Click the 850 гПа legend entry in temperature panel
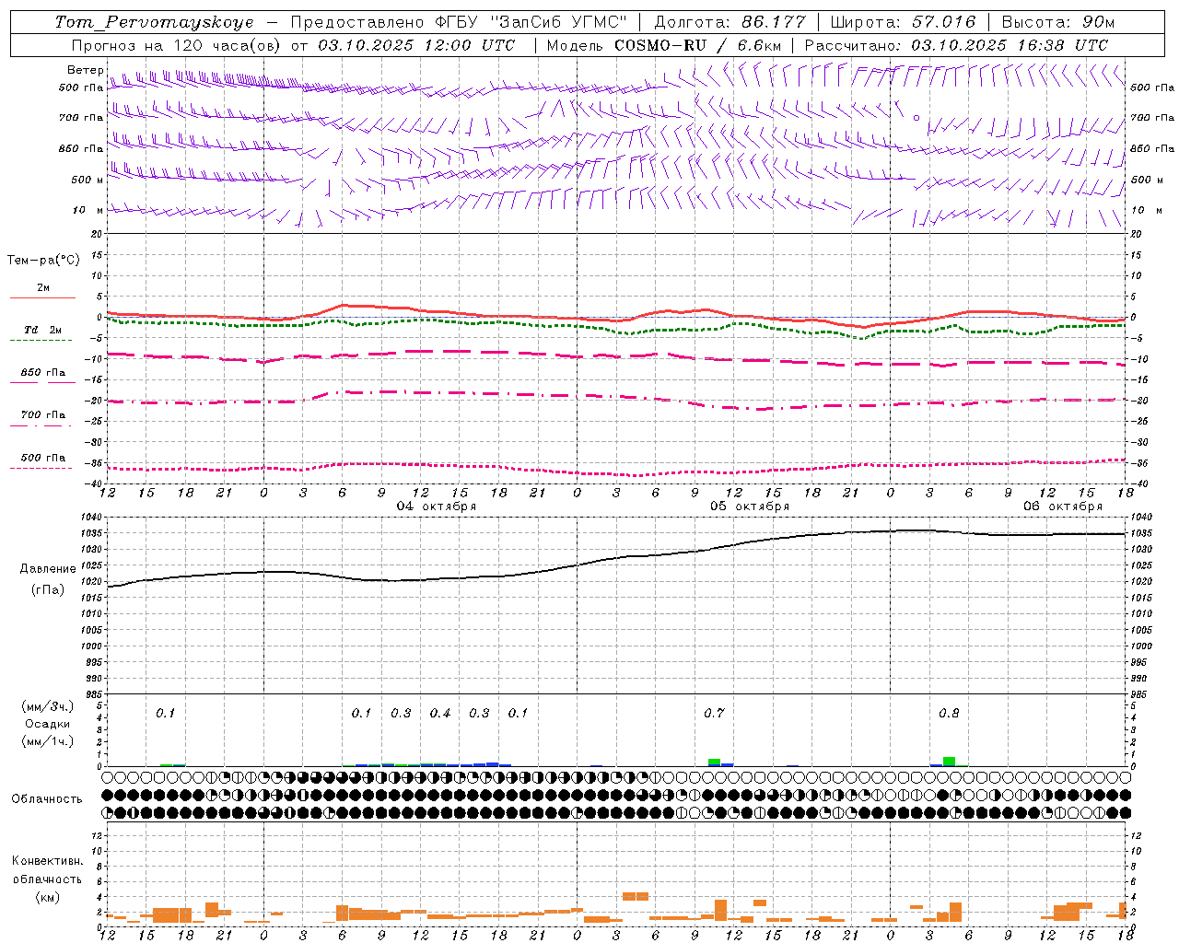 coord(43,373)
